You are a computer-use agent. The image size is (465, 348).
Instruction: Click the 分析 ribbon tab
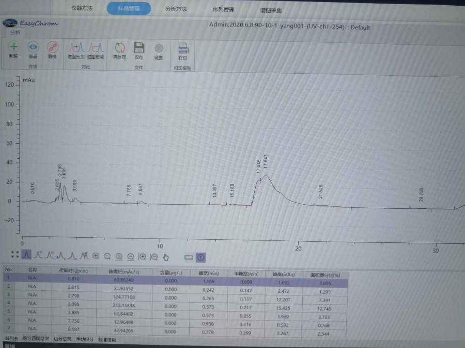coord(15,33)
